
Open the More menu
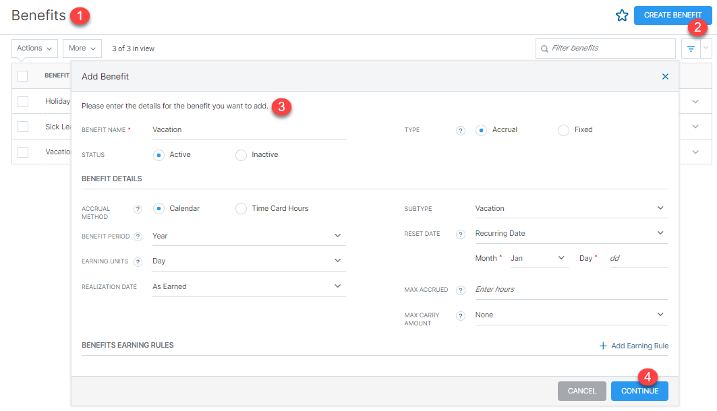click(82, 49)
